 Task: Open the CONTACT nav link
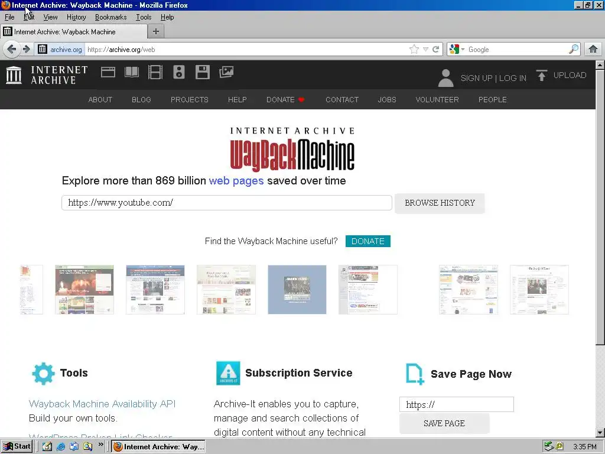342,99
